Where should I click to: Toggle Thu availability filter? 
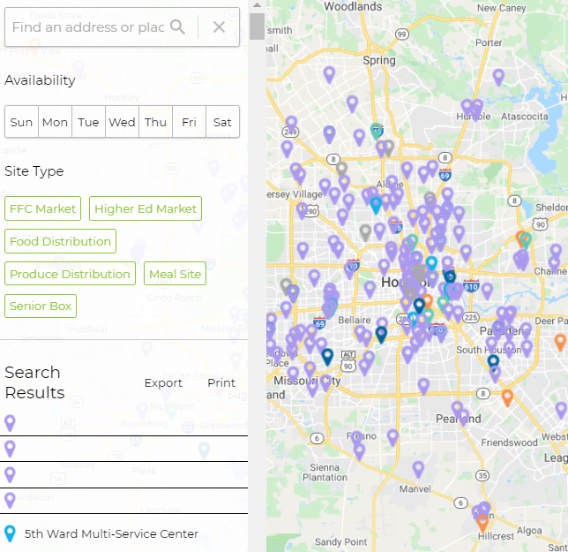[x=155, y=122]
